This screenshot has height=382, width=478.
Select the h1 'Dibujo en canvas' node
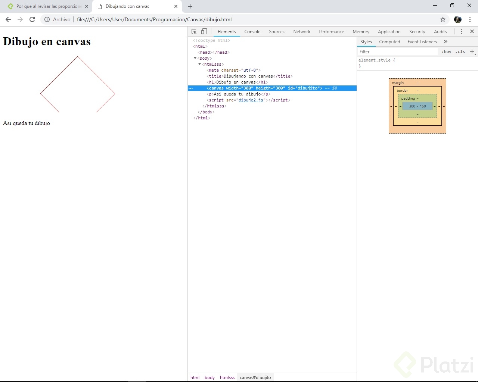(x=237, y=82)
